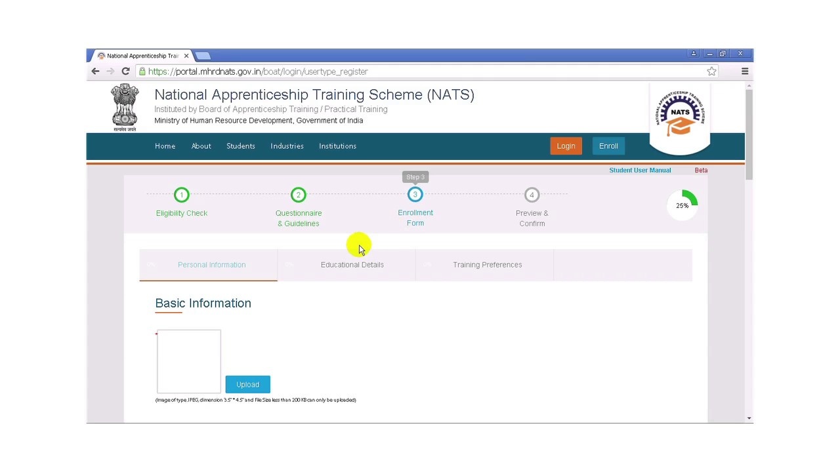Viewport: 840px width, 472px height.
Task: Click the Eligibility Check step label
Action: coord(182,213)
